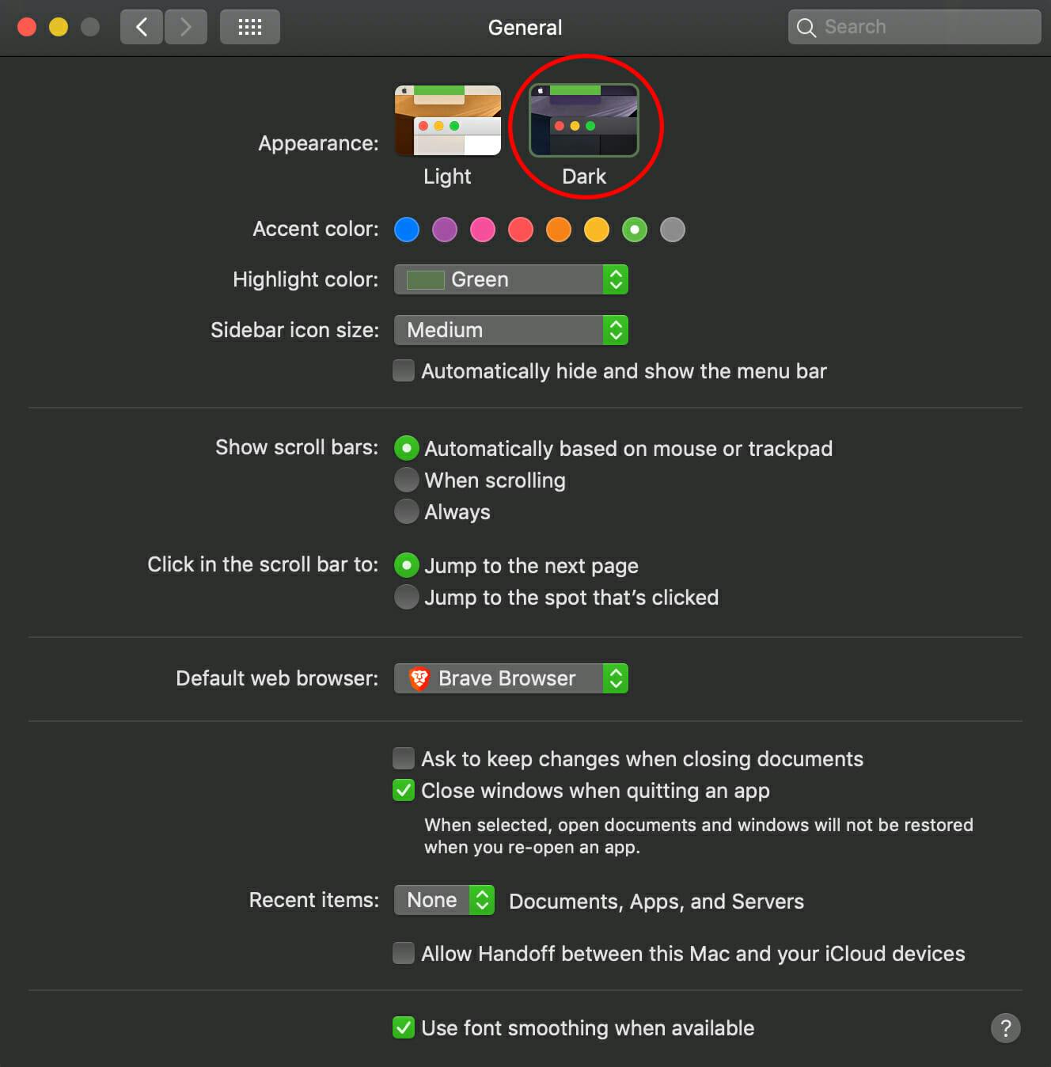Image resolution: width=1051 pixels, height=1067 pixels.
Task: Choose the purple accent color
Action: [x=445, y=230]
